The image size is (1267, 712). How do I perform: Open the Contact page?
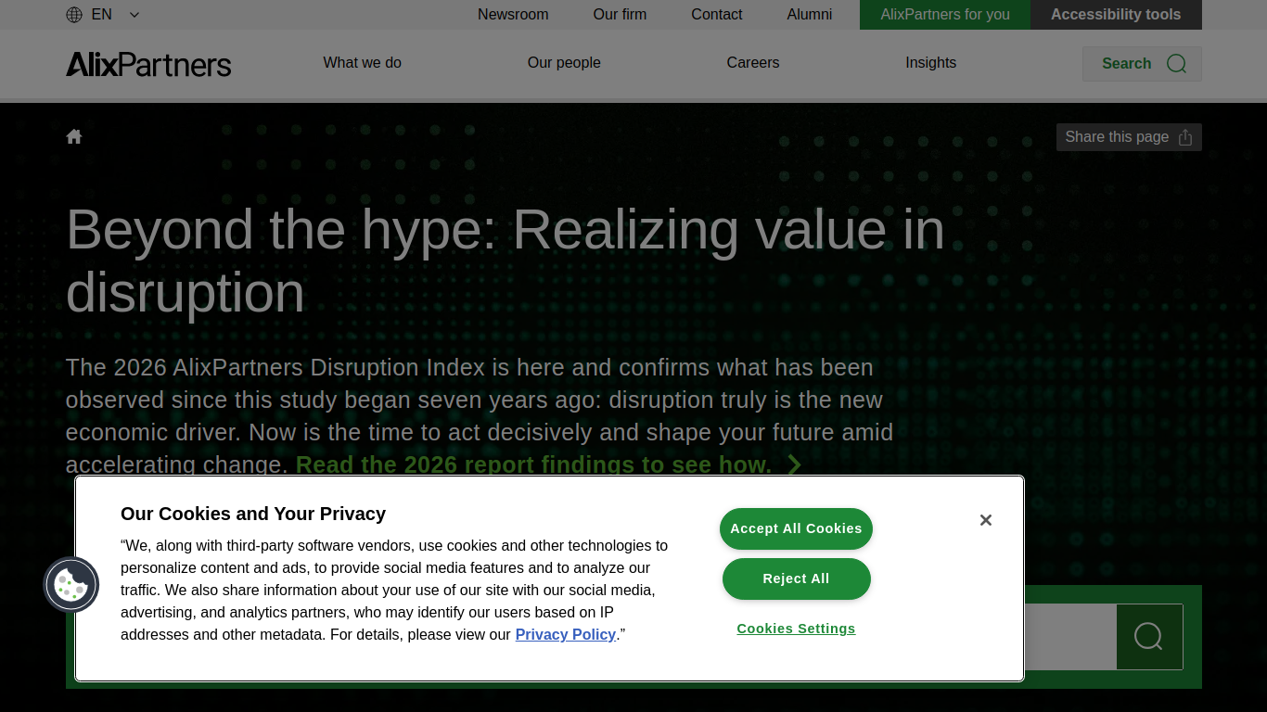pos(717,15)
